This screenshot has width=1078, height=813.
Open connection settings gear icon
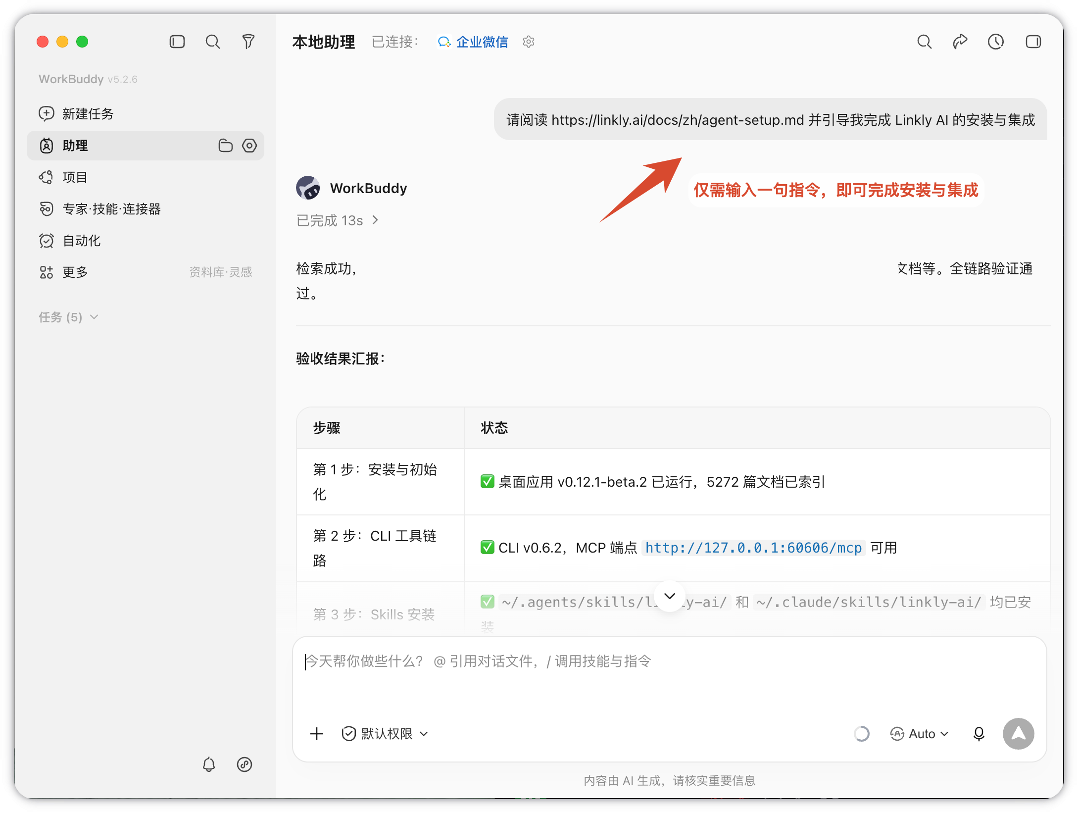tap(529, 42)
